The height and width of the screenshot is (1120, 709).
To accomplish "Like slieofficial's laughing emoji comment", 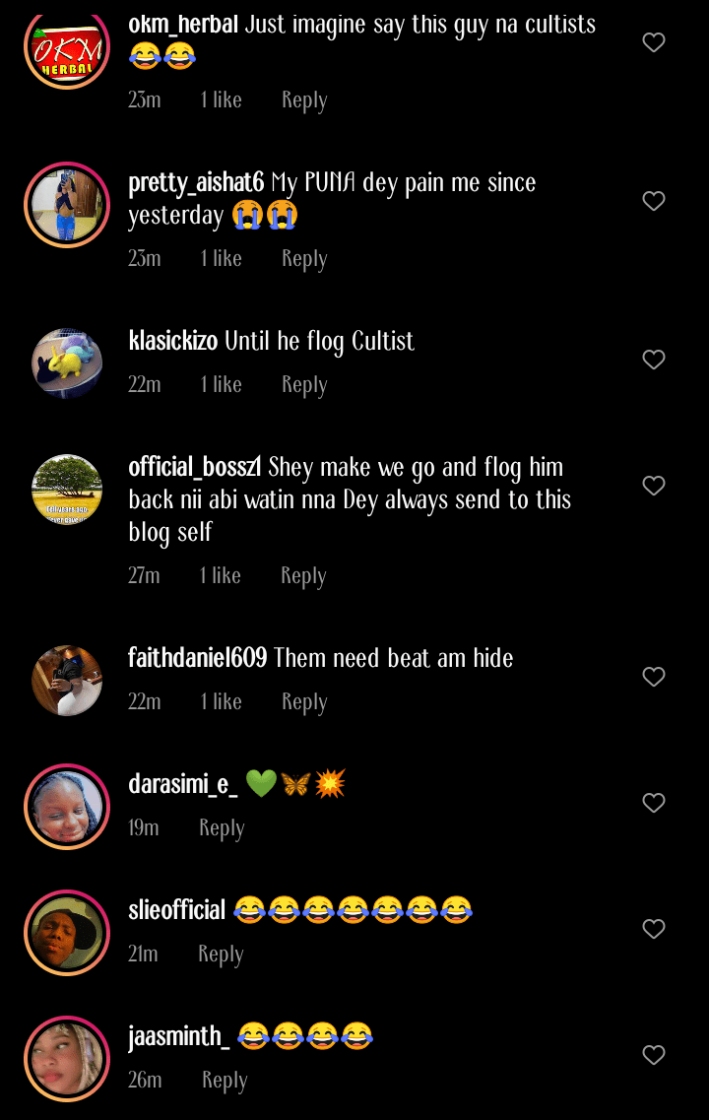I will (654, 929).
